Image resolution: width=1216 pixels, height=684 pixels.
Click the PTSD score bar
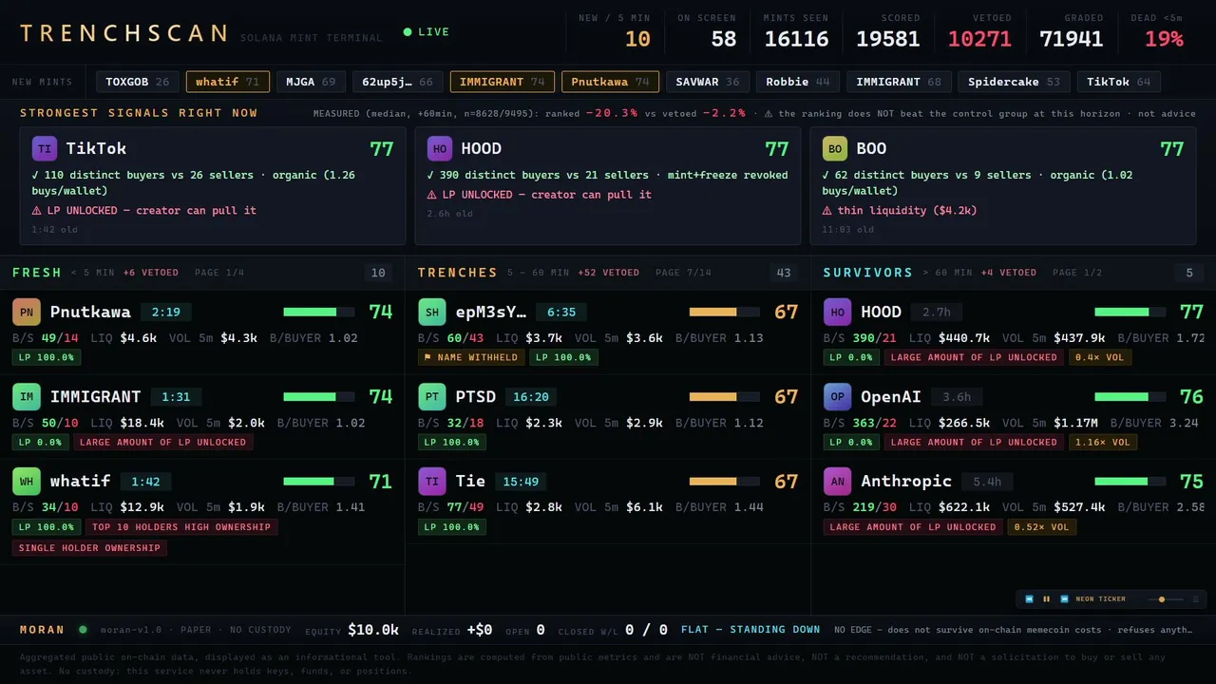(725, 397)
